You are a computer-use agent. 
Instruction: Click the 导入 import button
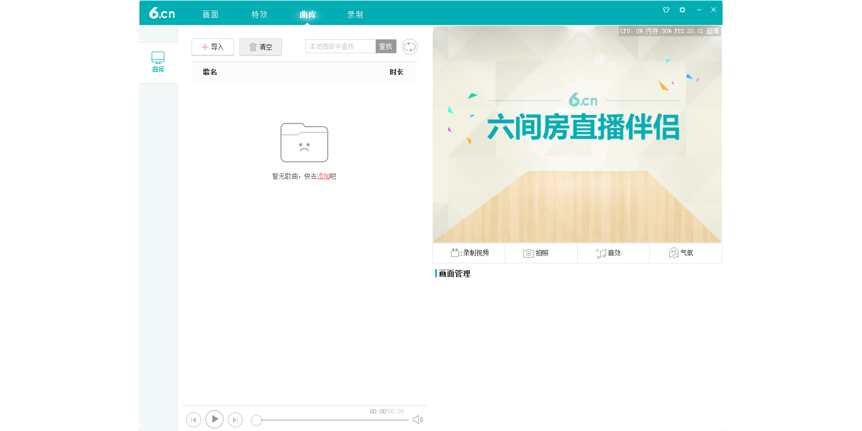(213, 47)
